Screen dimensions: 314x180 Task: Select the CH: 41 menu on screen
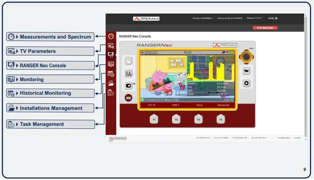[x=151, y=105]
